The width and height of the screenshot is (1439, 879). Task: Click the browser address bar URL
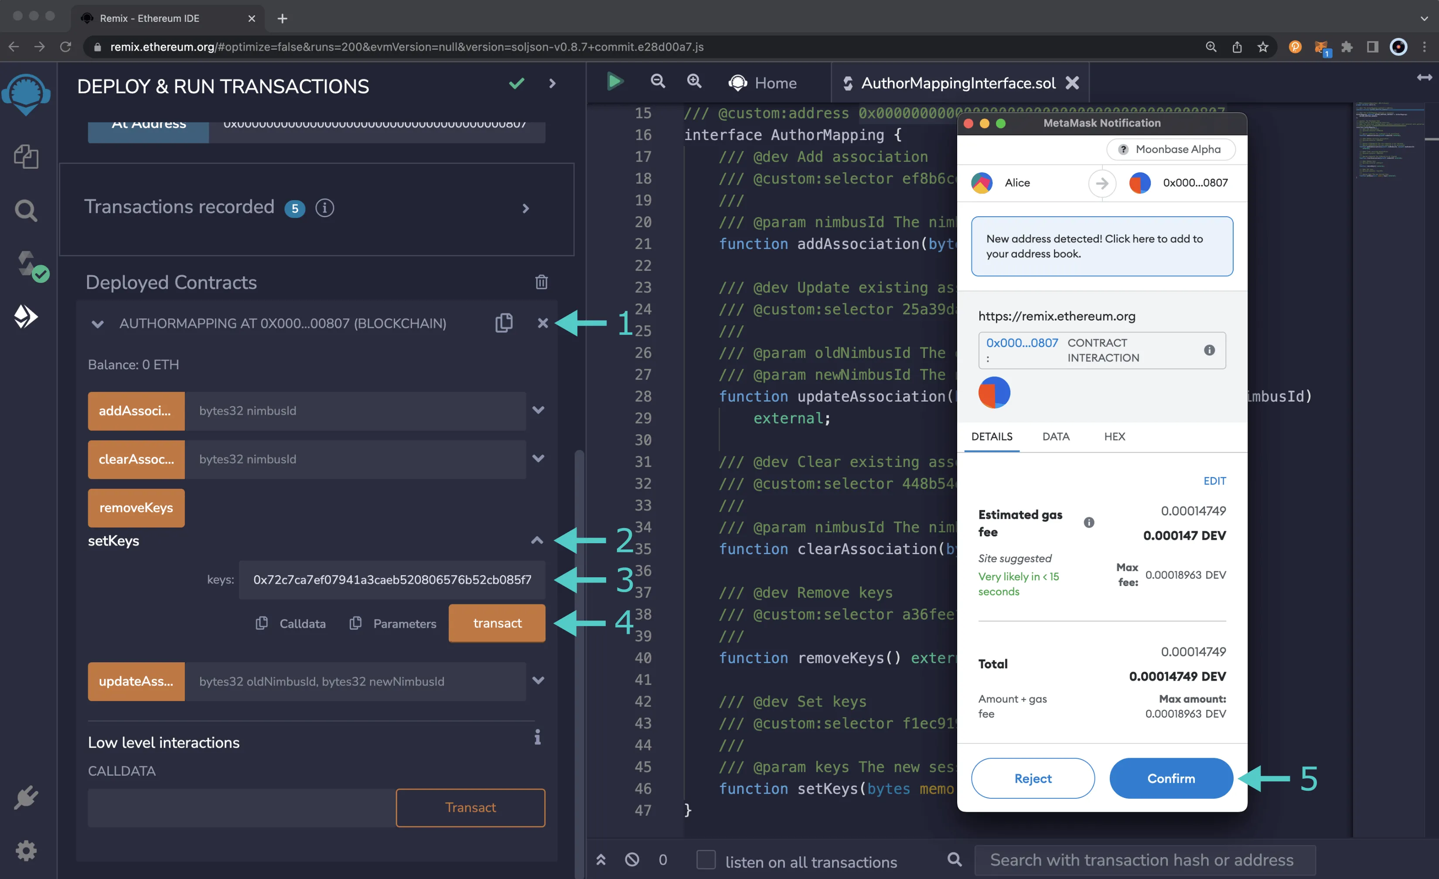click(x=406, y=47)
